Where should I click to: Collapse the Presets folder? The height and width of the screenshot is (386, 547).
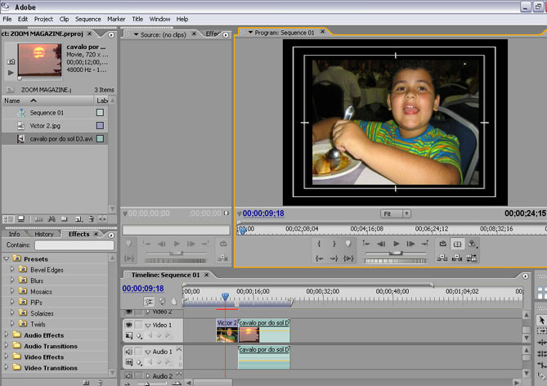7,259
